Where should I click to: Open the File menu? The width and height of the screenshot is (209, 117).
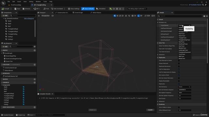pos(9,2)
